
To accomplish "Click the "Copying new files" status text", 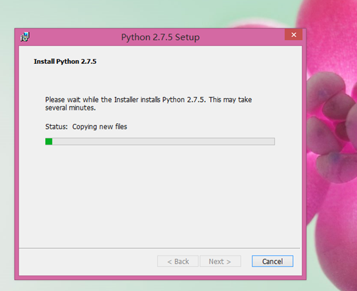I will (99, 126).
